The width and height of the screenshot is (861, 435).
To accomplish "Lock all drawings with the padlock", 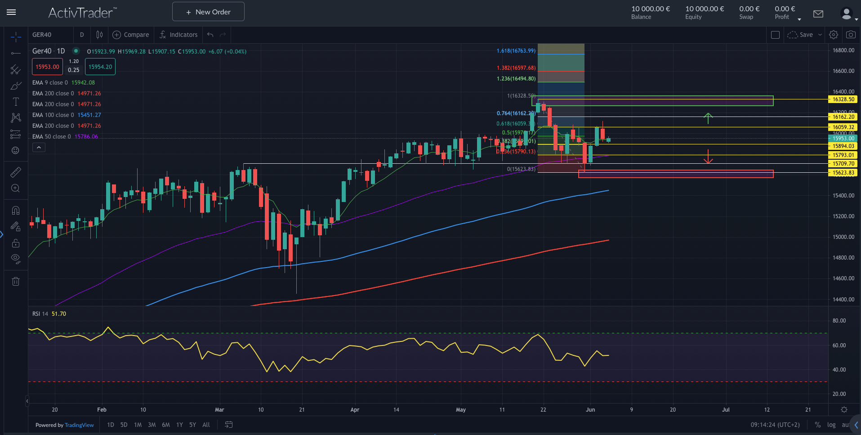I will tap(15, 243).
